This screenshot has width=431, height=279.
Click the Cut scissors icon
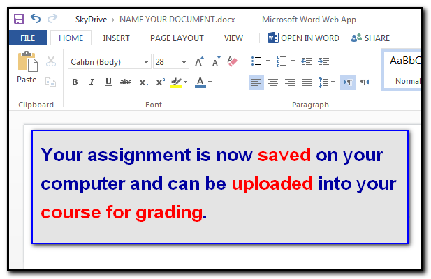coord(50,61)
